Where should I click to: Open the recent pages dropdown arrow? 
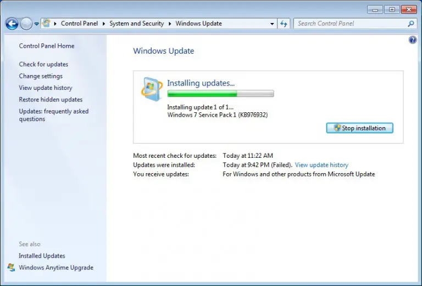pyautogui.click(x=37, y=24)
